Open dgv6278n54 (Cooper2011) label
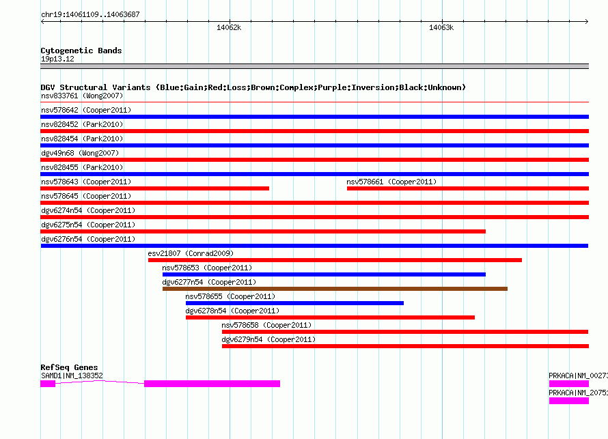The height and width of the screenshot is (439, 608). click(x=232, y=311)
